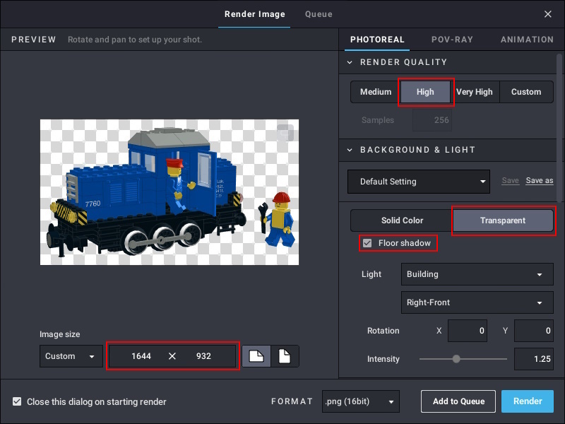Select Transparent background

503,220
